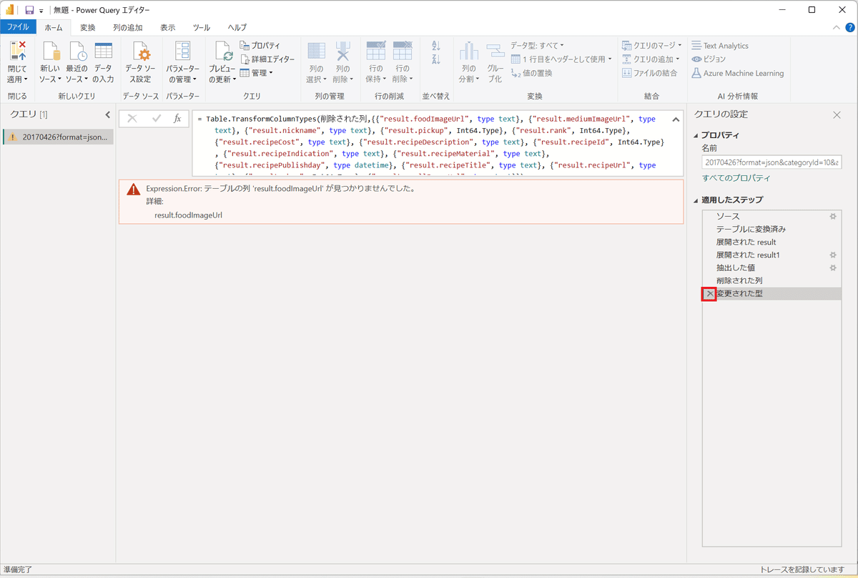858x578 pixels.
Task: Delete the 変更された型 step
Action: click(709, 294)
